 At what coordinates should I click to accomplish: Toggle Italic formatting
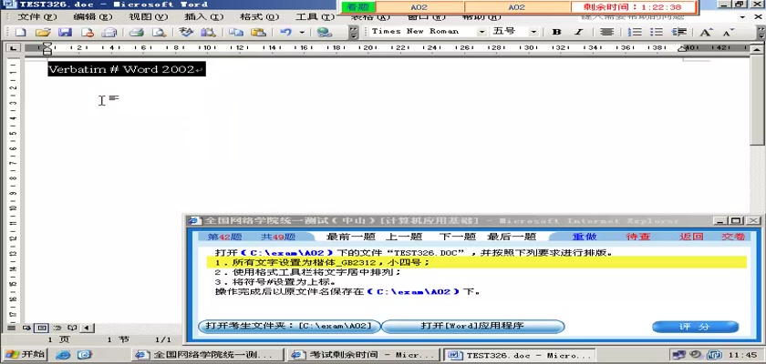(579, 32)
